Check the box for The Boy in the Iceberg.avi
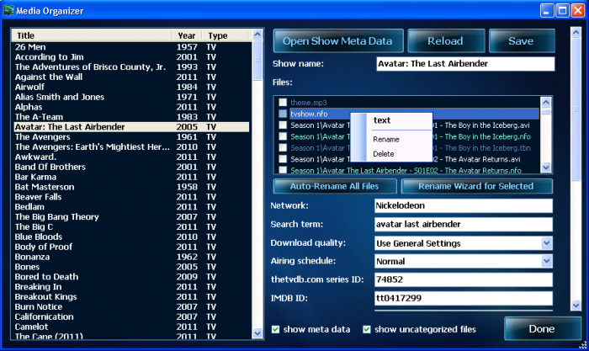Screen dimensions: 589x351 (x=283, y=125)
